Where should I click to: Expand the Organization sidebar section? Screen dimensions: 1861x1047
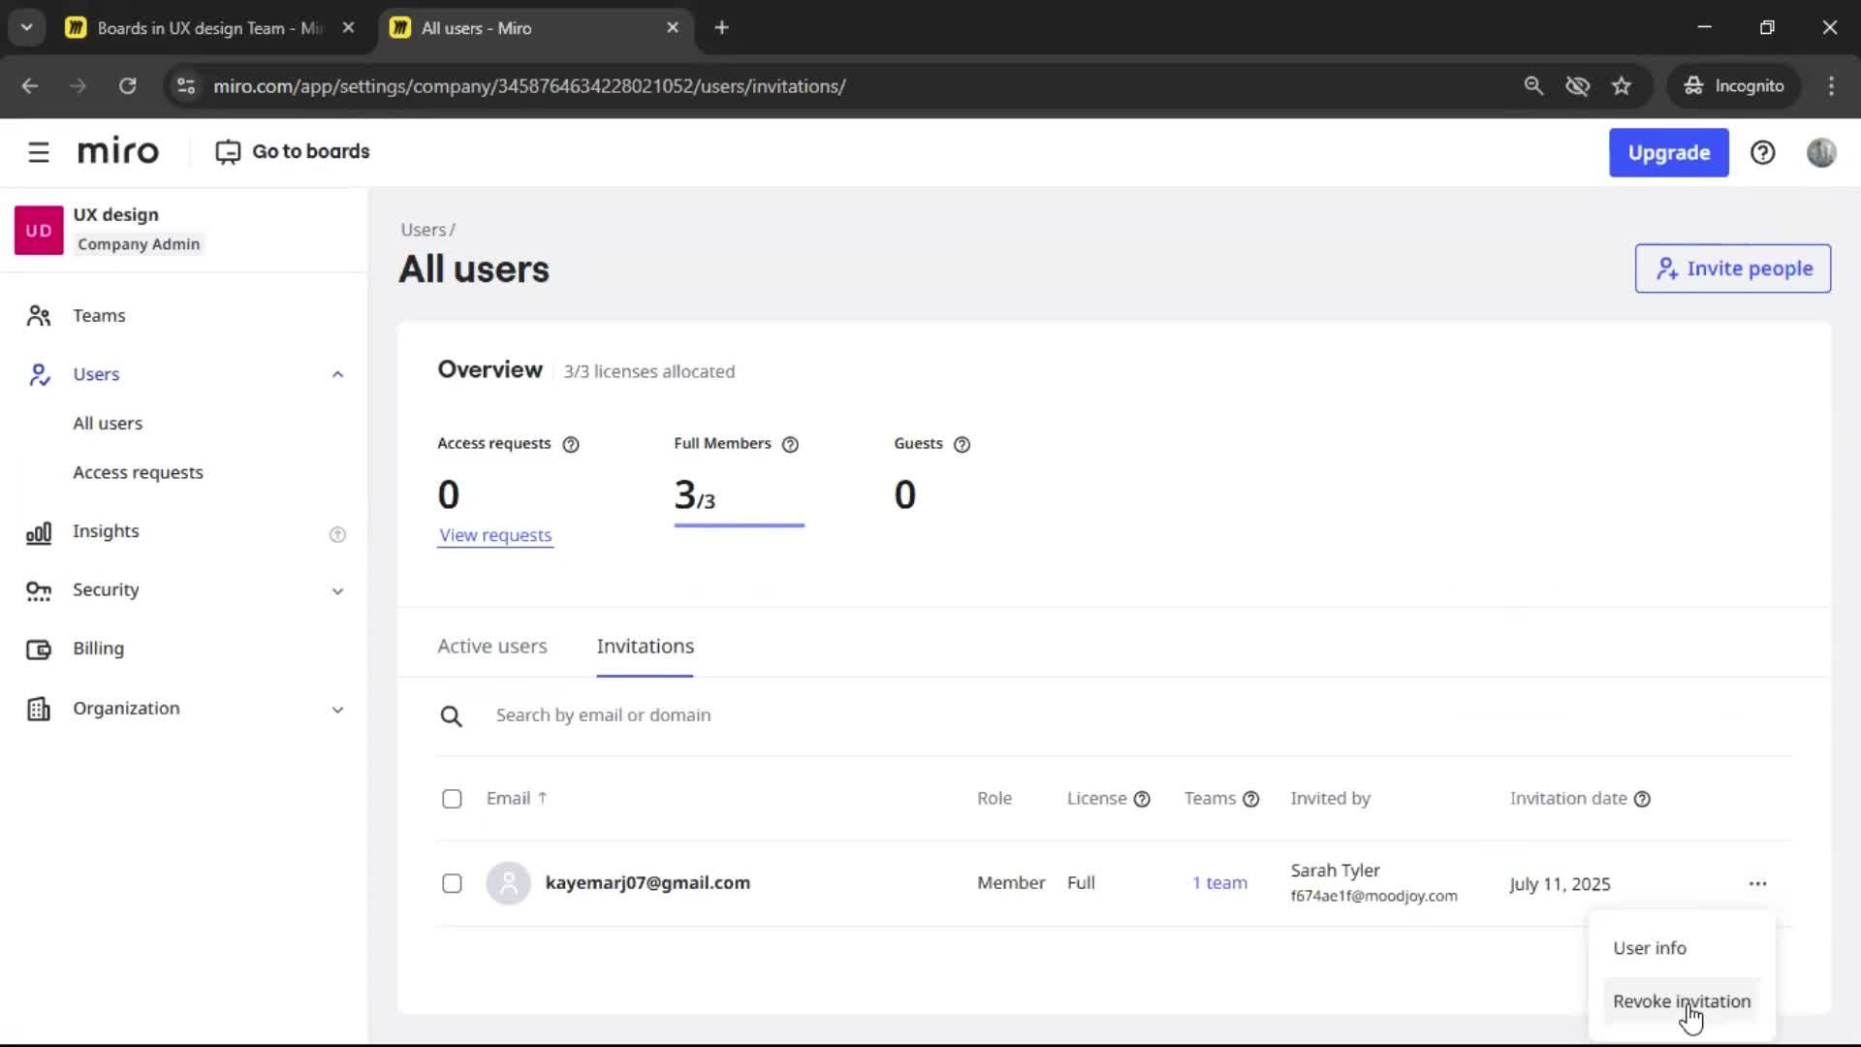[x=337, y=709]
